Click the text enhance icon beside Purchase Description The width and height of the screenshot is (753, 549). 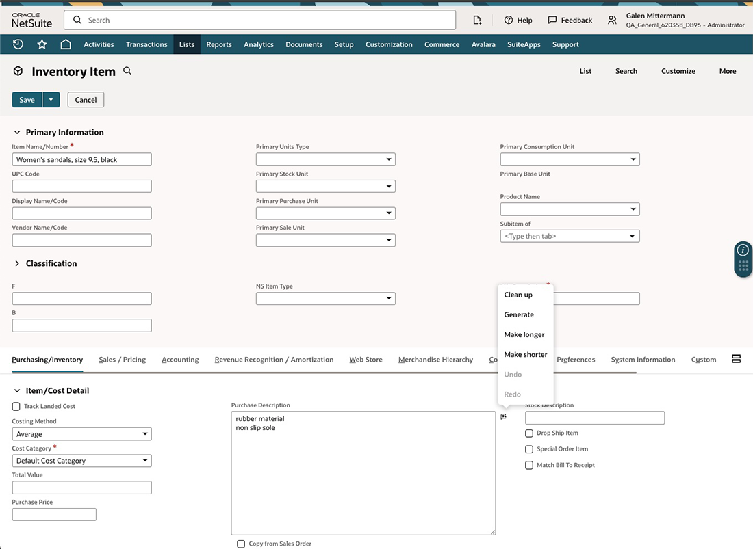[504, 416]
